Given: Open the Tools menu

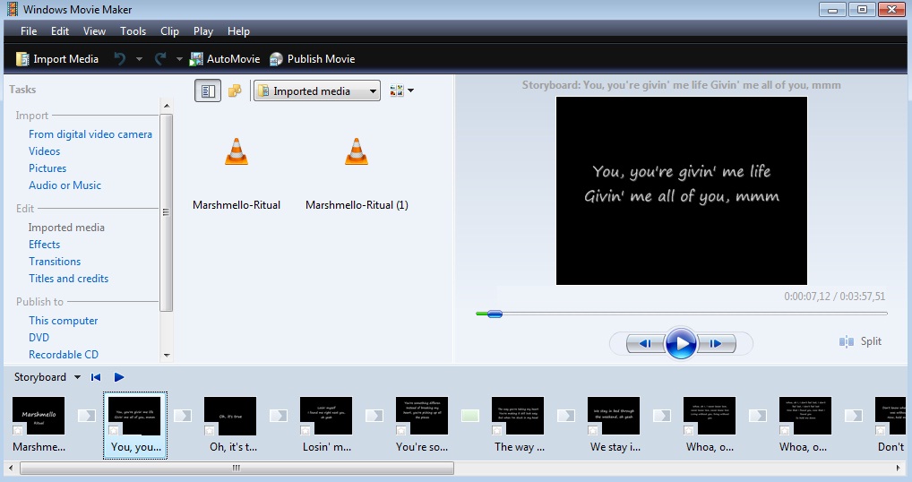Looking at the screenshot, I should point(133,31).
